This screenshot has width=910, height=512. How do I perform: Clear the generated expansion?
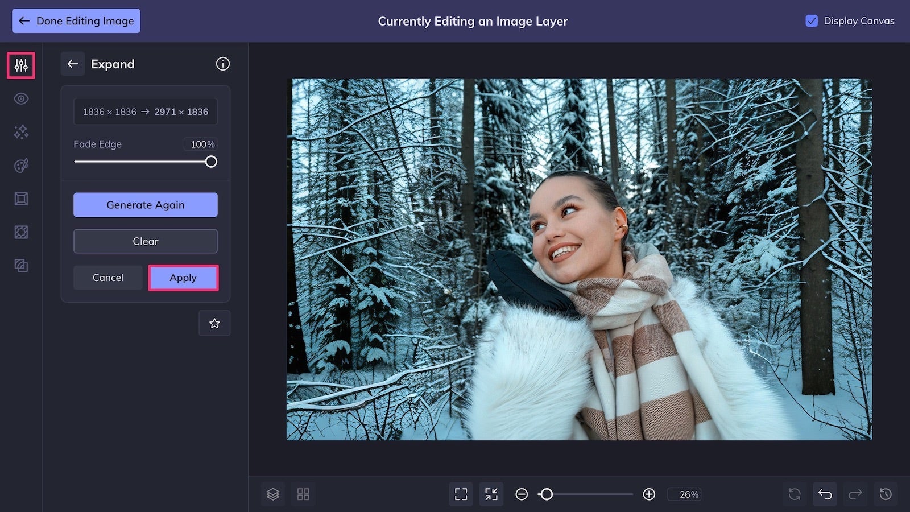[145, 241]
